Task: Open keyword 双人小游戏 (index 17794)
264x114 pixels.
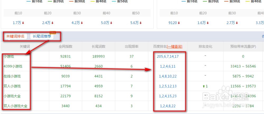Action: pyautogui.click(x=12, y=86)
